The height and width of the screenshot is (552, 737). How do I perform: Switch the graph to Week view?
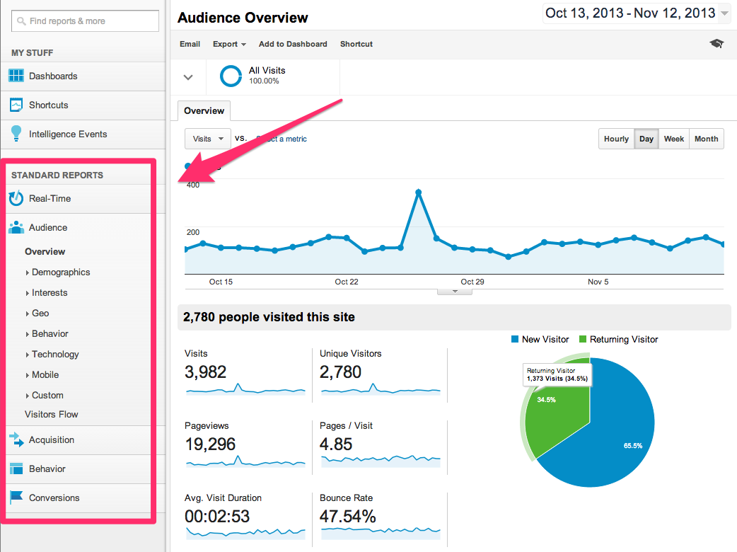tap(673, 139)
